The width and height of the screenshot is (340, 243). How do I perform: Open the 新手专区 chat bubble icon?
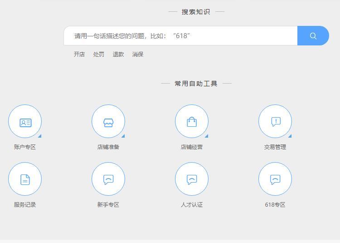click(x=108, y=179)
